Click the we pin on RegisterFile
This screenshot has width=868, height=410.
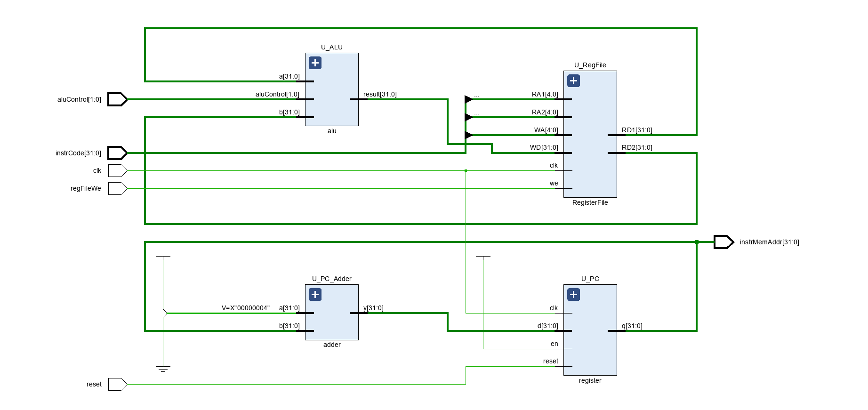pyautogui.click(x=554, y=183)
